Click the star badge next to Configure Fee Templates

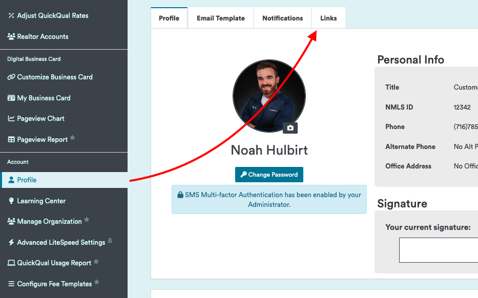pyautogui.click(x=97, y=282)
